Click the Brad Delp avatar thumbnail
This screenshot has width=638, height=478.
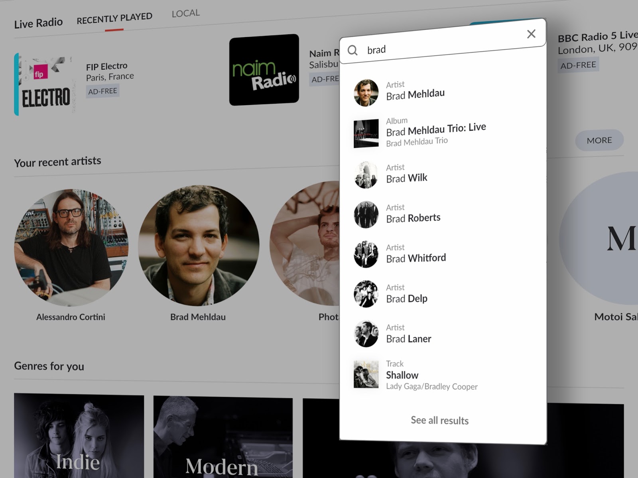pyautogui.click(x=366, y=294)
